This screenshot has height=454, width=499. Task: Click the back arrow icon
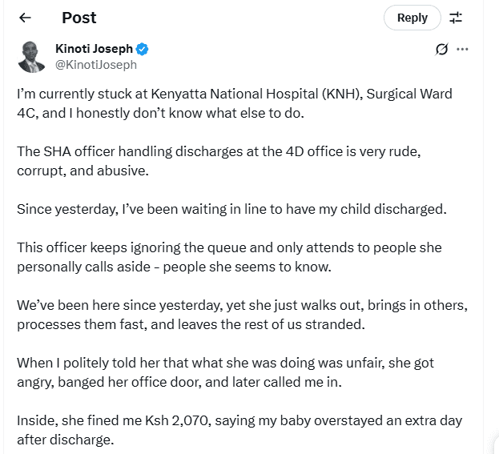pyautogui.click(x=25, y=18)
